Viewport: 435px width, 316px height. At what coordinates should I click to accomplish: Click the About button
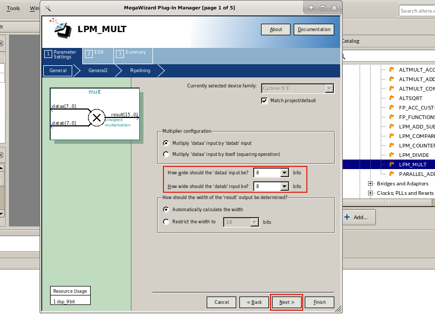pos(276,29)
